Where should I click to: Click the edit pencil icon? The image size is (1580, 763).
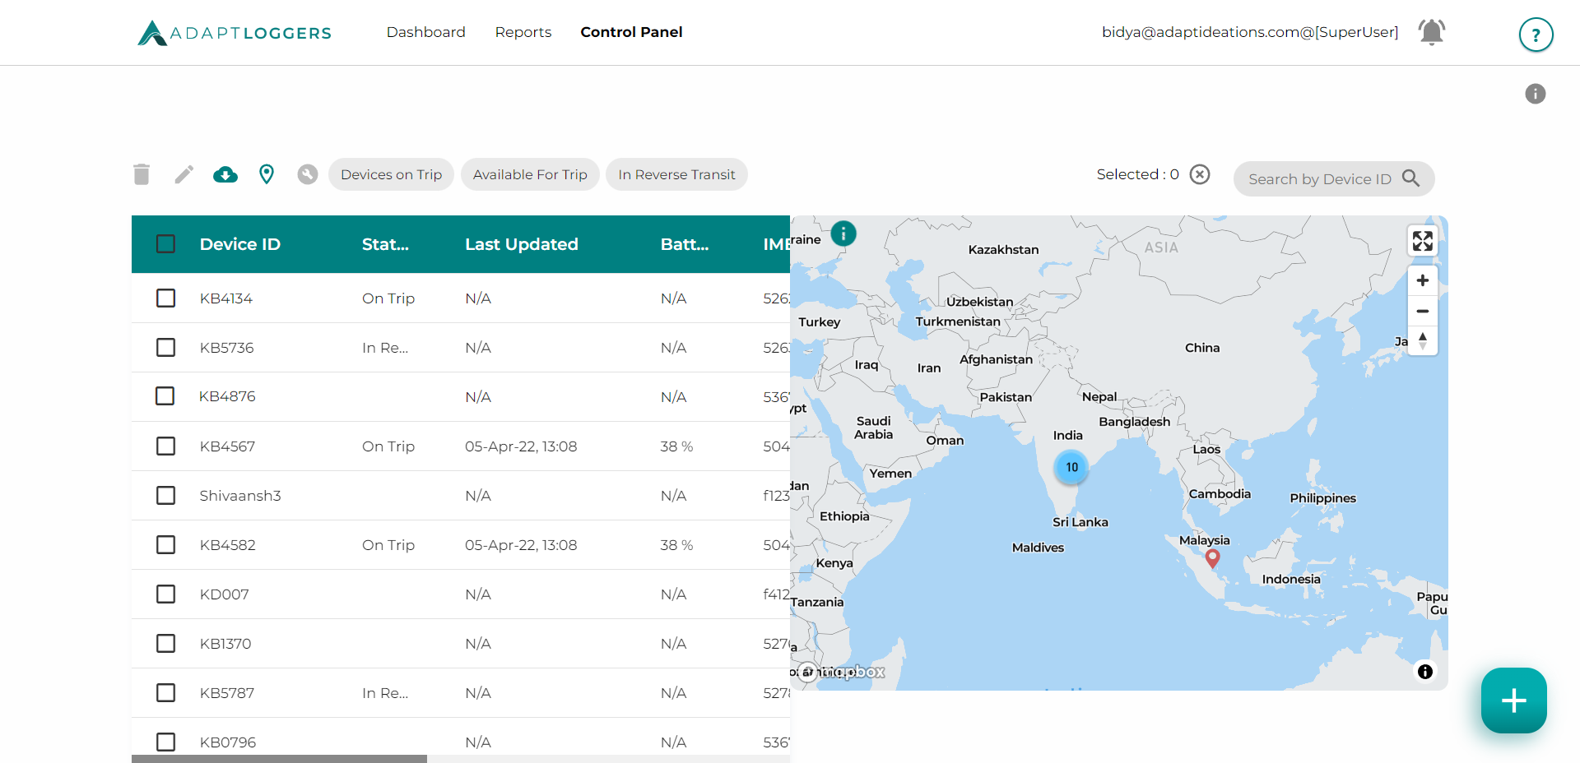point(184,174)
